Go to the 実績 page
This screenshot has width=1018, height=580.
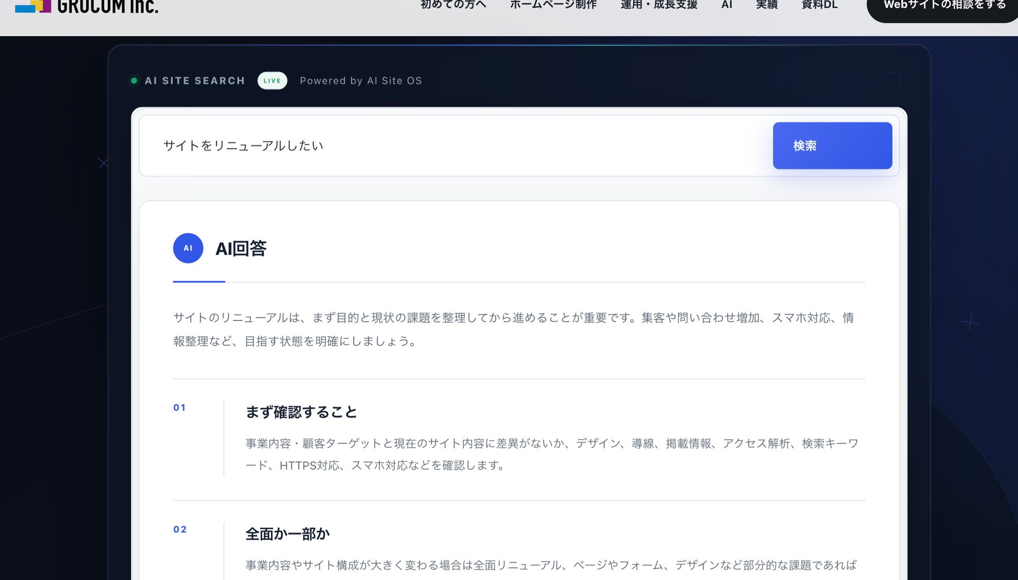tap(767, 5)
